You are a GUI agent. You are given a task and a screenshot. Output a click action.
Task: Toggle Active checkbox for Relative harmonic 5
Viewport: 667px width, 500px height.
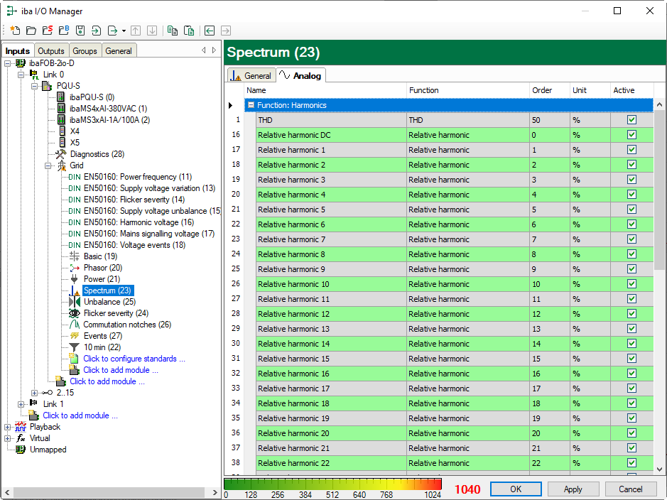tap(631, 210)
